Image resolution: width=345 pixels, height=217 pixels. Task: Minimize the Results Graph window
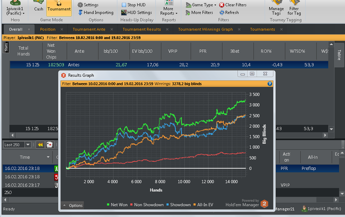242,74
